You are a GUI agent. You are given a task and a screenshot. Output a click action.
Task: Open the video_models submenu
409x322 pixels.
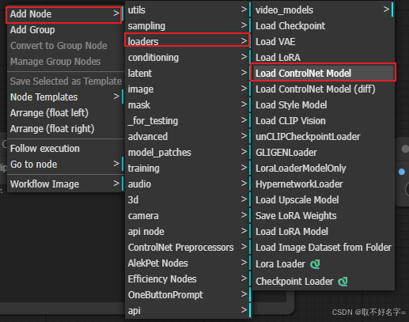(324, 10)
